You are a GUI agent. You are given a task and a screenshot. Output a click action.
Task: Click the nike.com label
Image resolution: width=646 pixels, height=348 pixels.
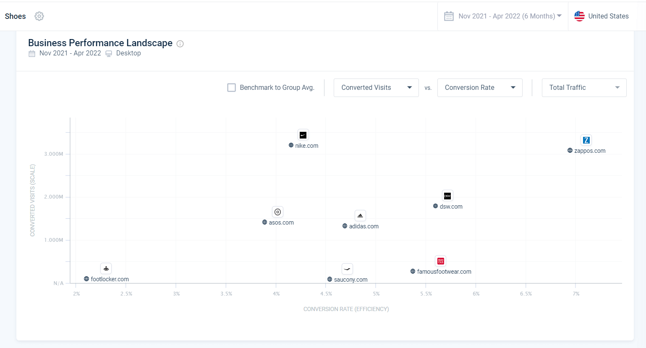(x=307, y=146)
